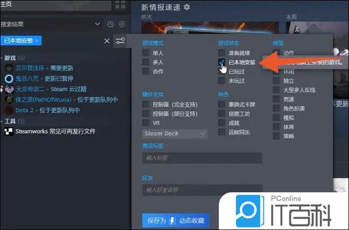Check the 竞速 genre box
This screenshot has height=230, width=349.
(276, 99)
